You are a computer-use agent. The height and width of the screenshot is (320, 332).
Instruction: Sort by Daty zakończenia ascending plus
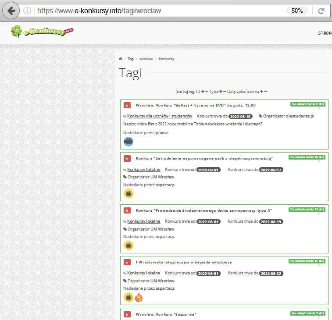coord(261,91)
